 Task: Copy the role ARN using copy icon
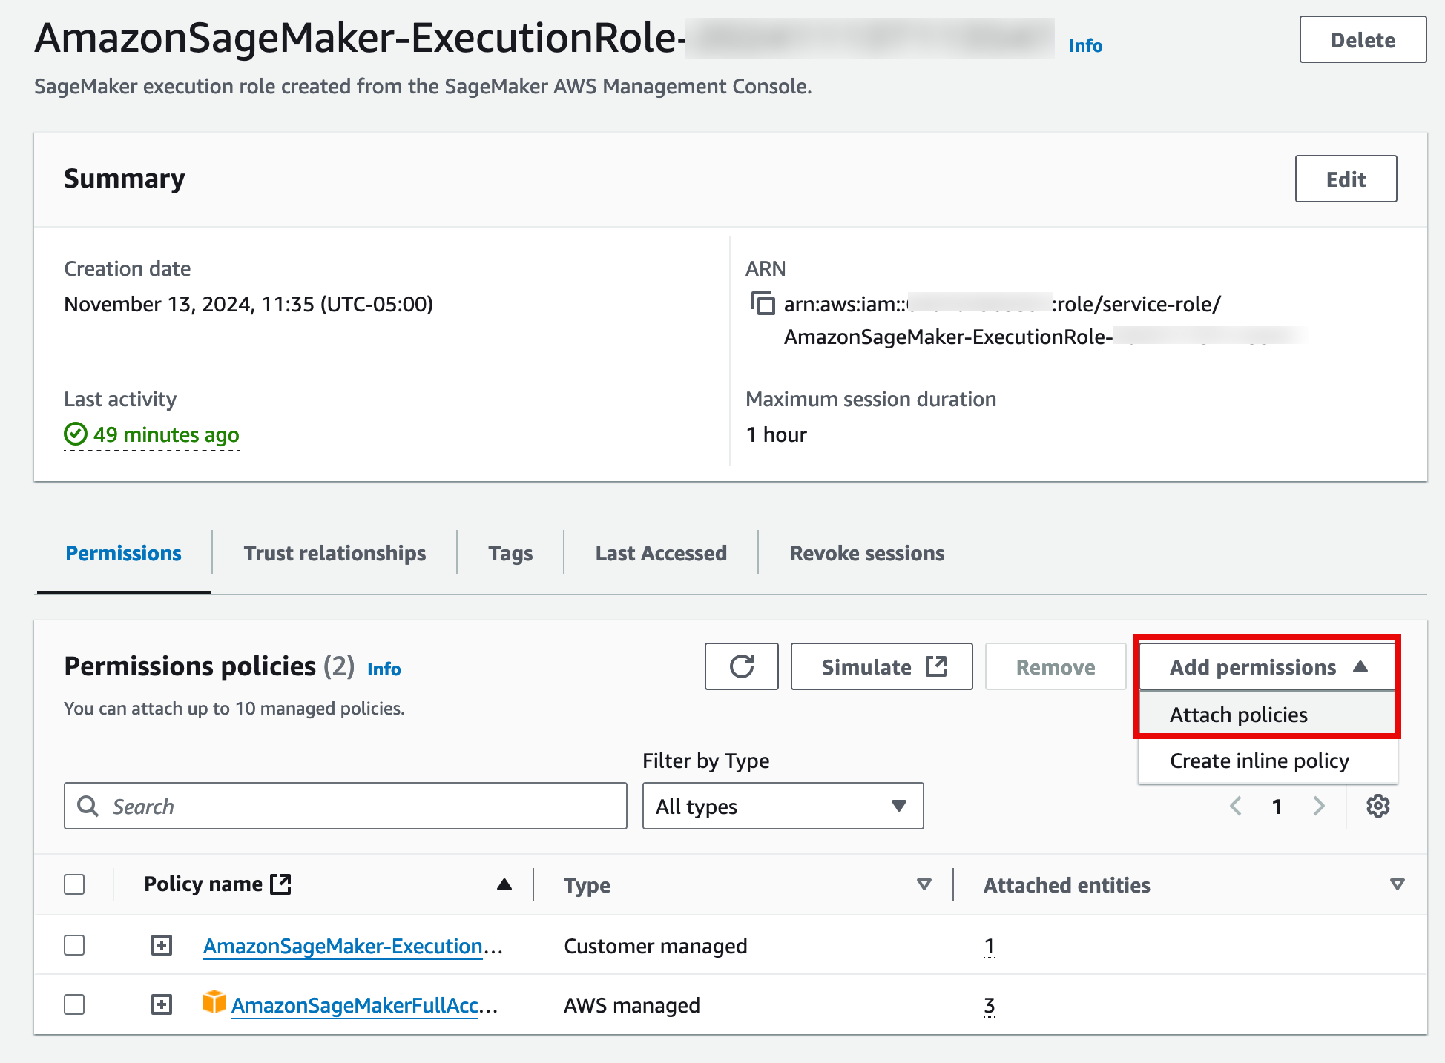(x=763, y=303)
